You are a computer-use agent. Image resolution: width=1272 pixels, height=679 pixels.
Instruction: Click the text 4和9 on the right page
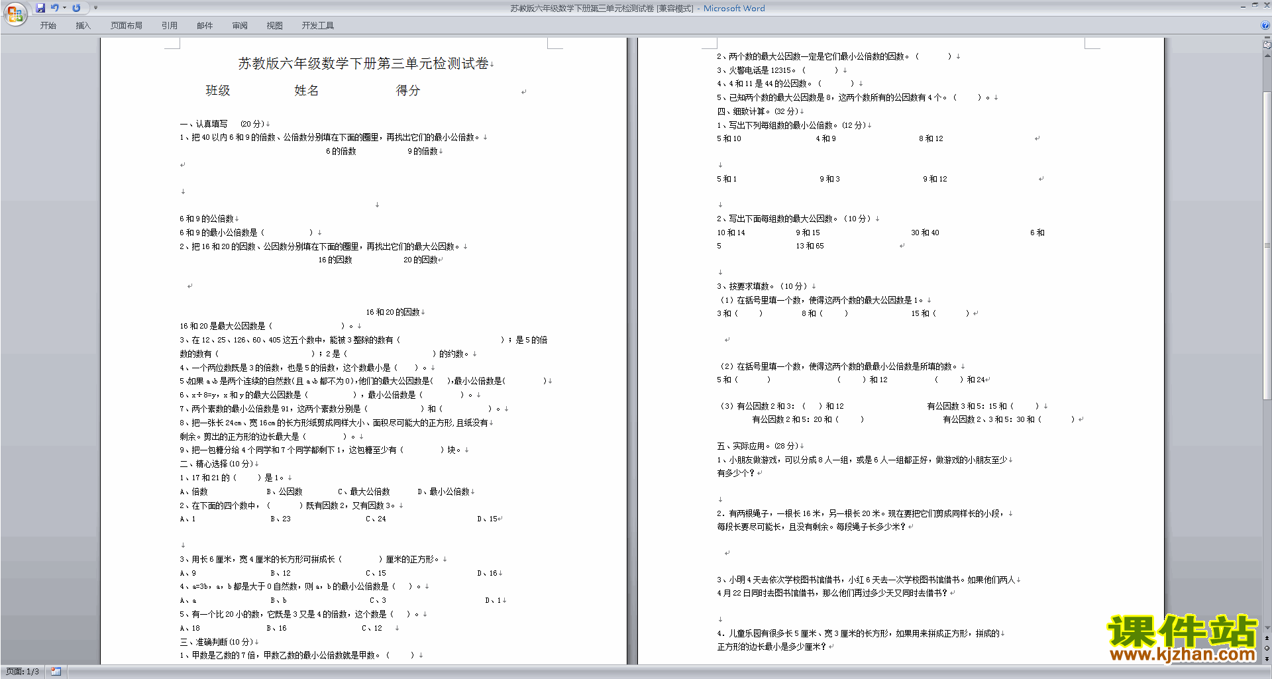(x=826, y=139)
